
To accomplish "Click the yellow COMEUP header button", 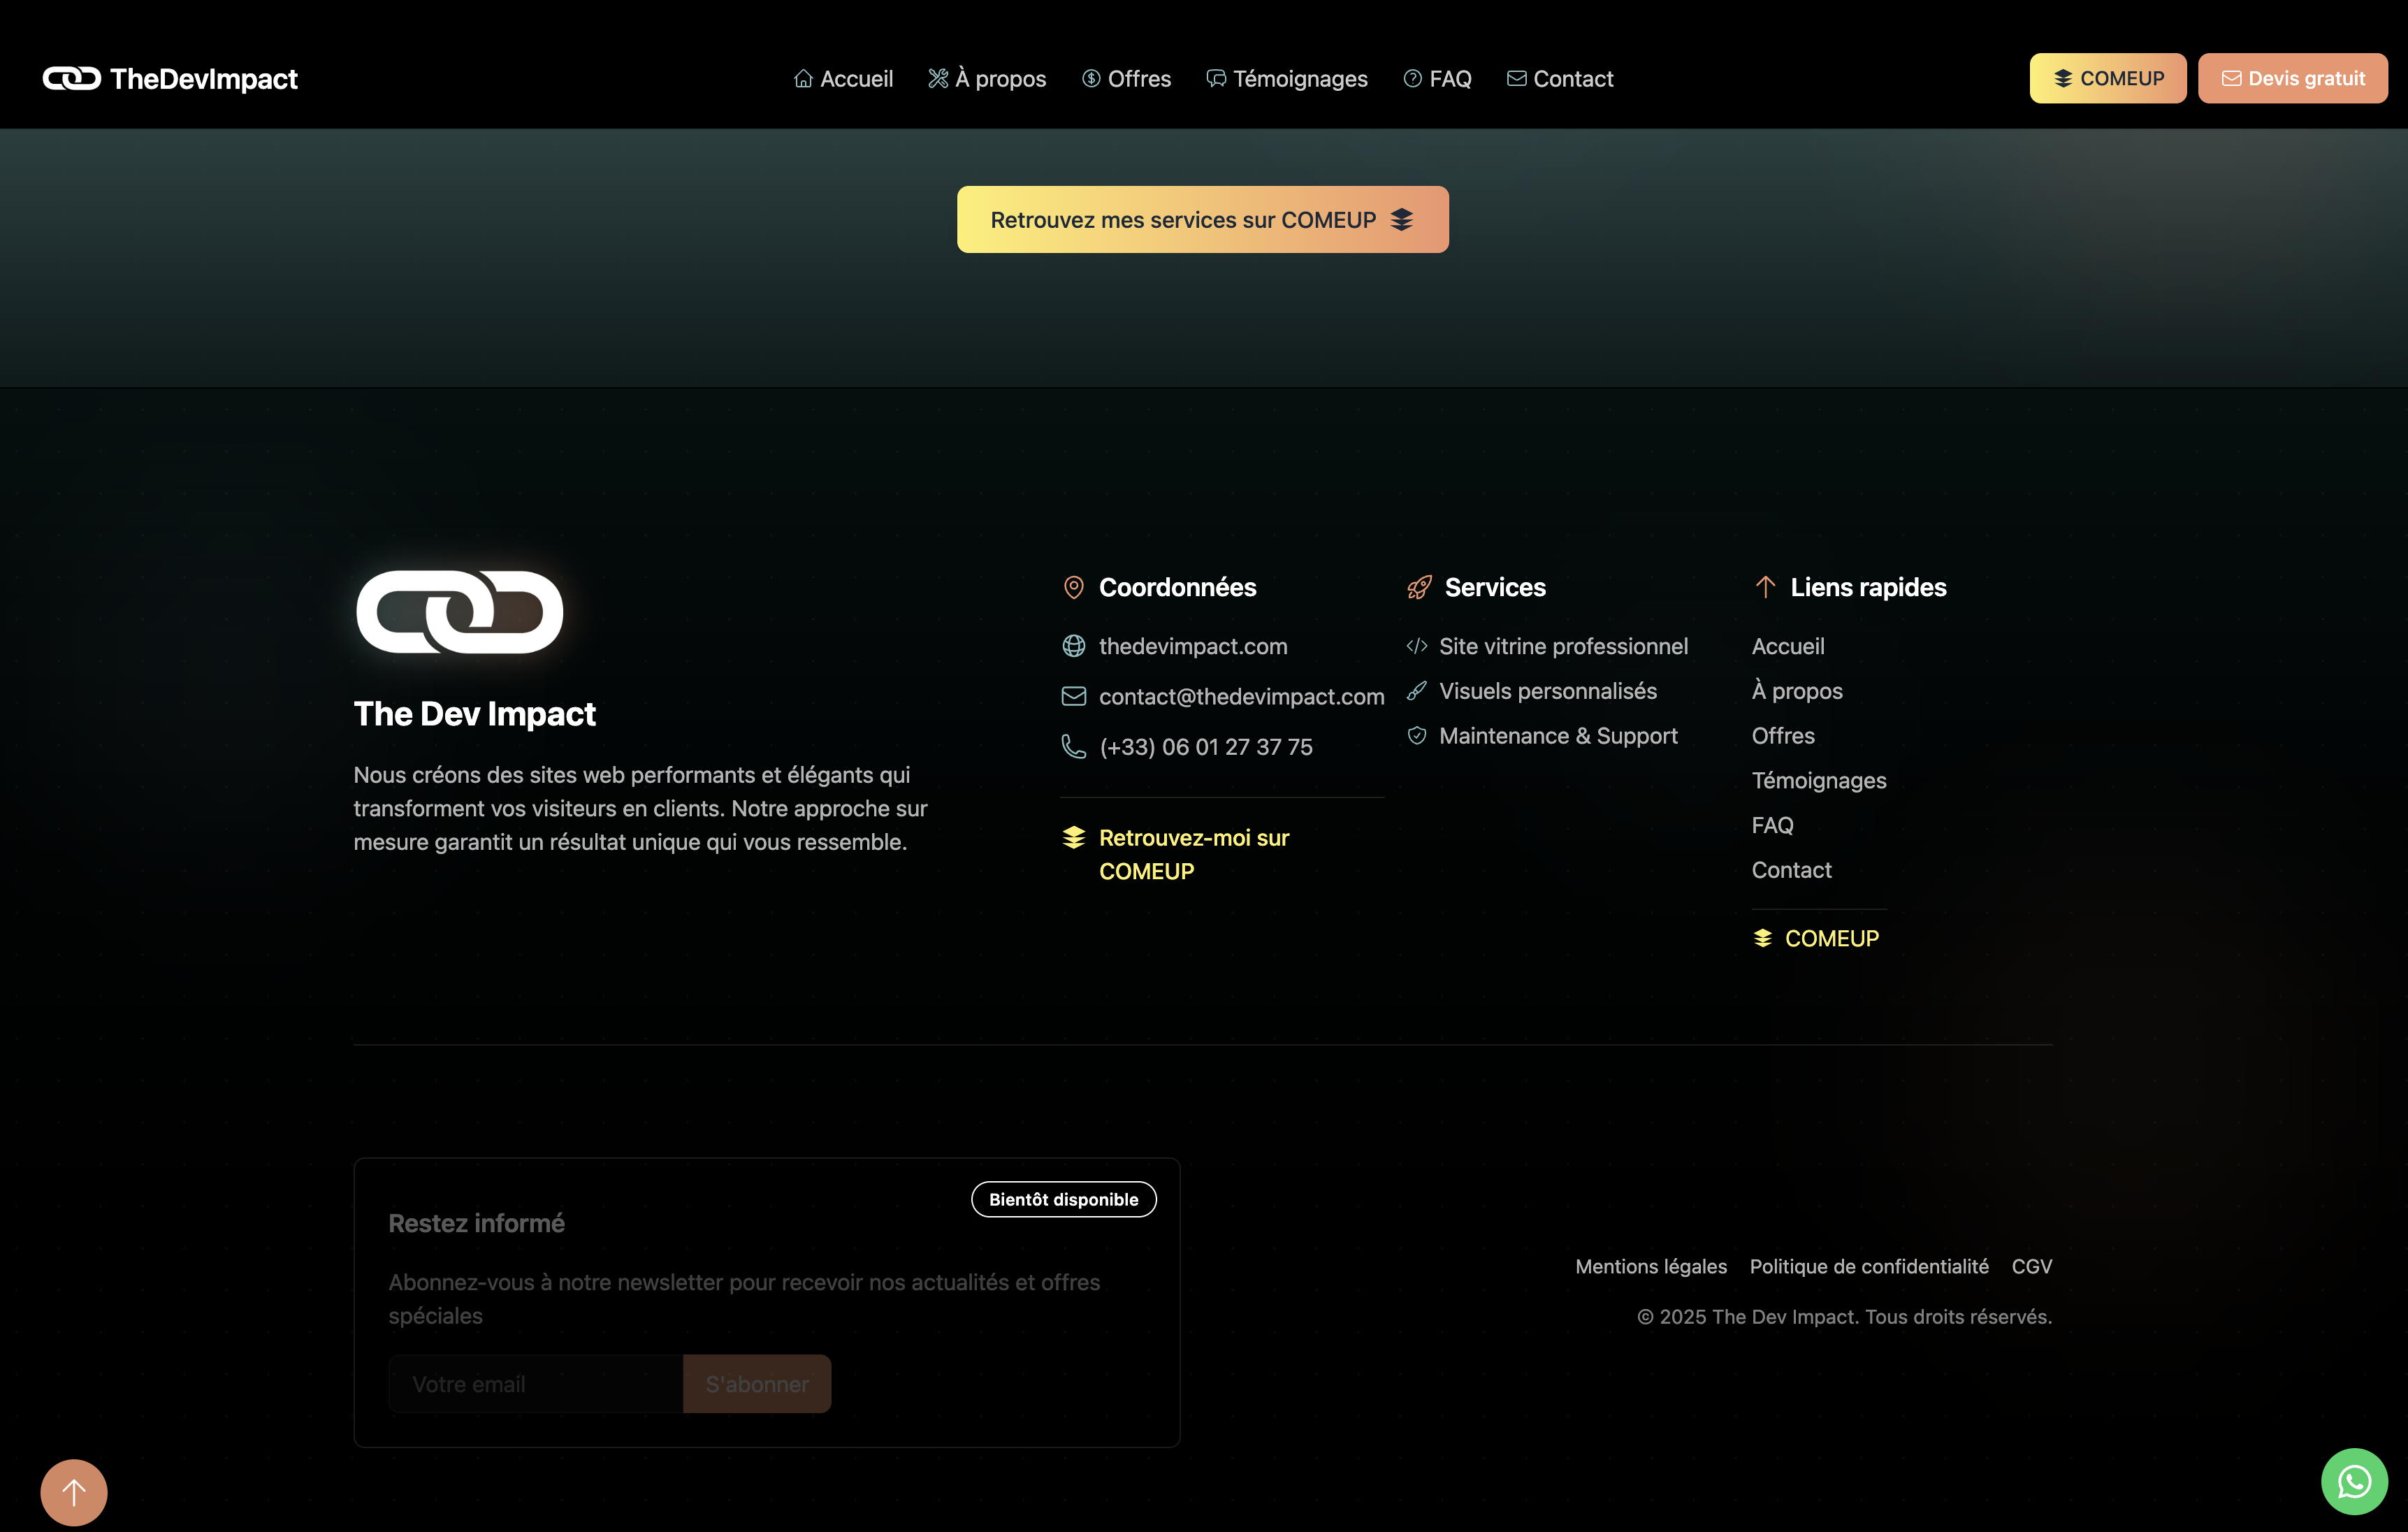I will click(x=2108, y=78).
